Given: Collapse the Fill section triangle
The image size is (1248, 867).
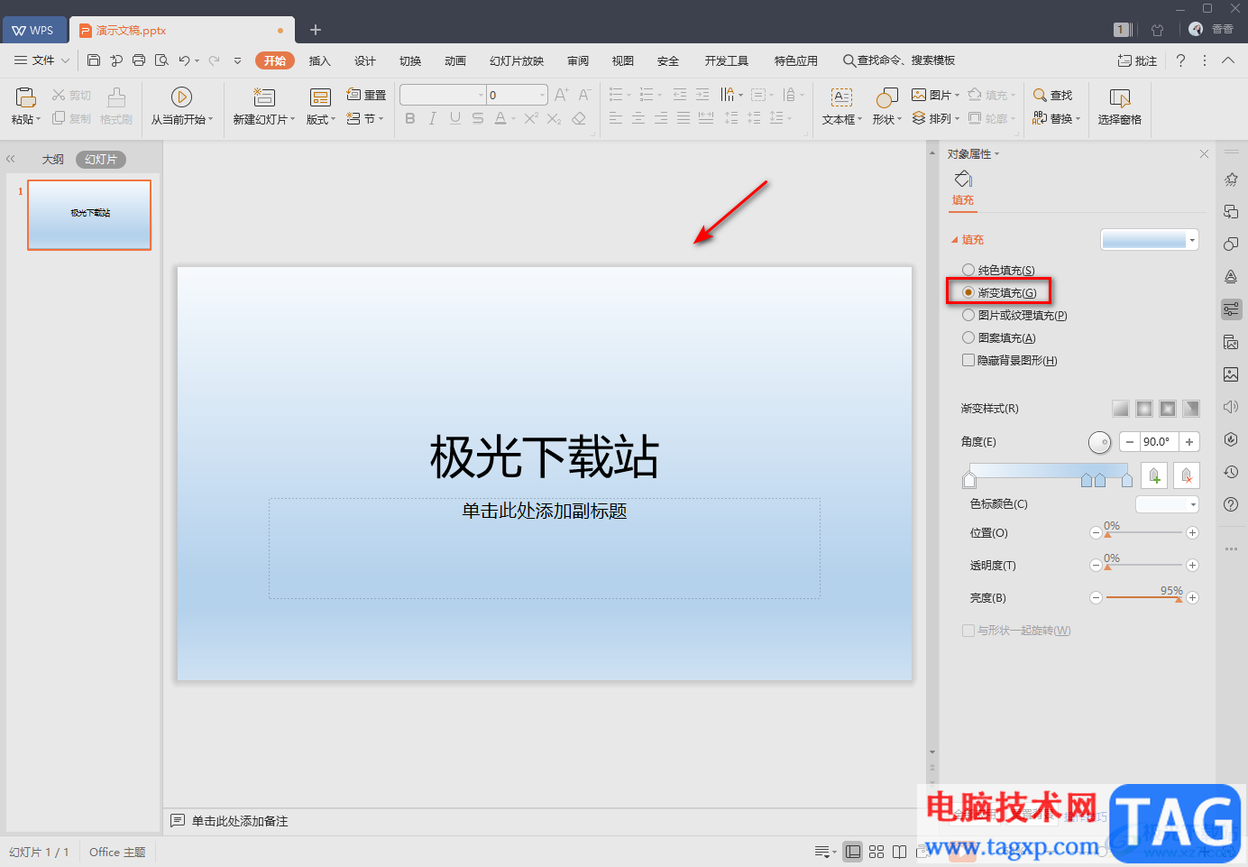Looking at the screenshot, I should pos(955,240).
